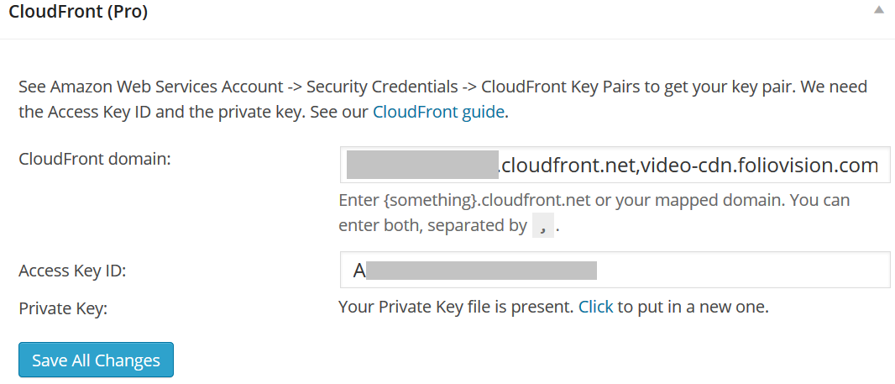Viewport: 895px width, 384px height.
Task: Click the 'Security Credentials' text in instructions
Action: tap(382, 87)
